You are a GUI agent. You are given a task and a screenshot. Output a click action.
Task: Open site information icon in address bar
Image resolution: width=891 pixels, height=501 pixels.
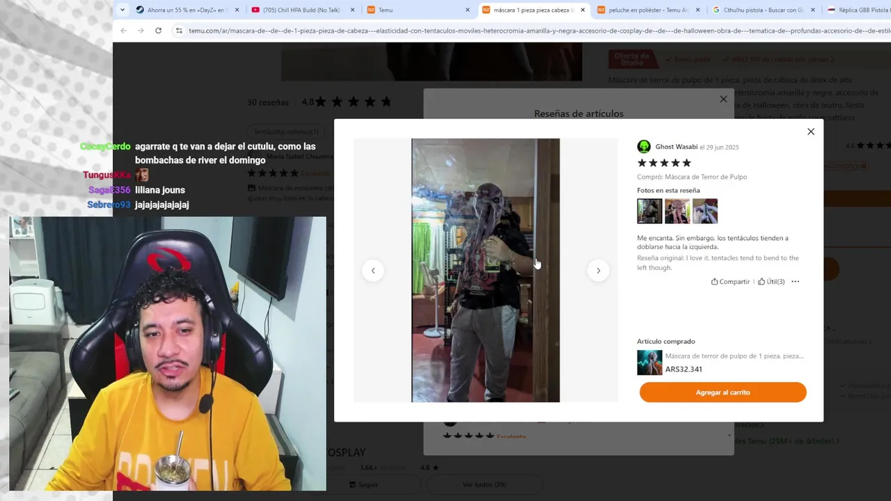(179, 31)
